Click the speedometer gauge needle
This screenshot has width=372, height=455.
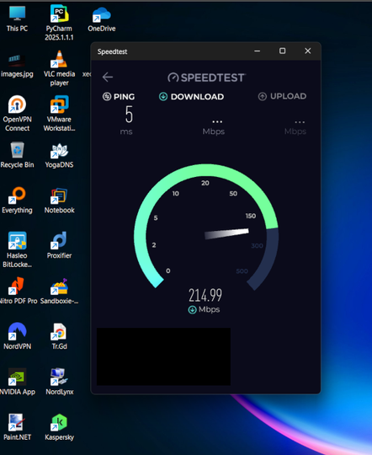click(226, 234)
